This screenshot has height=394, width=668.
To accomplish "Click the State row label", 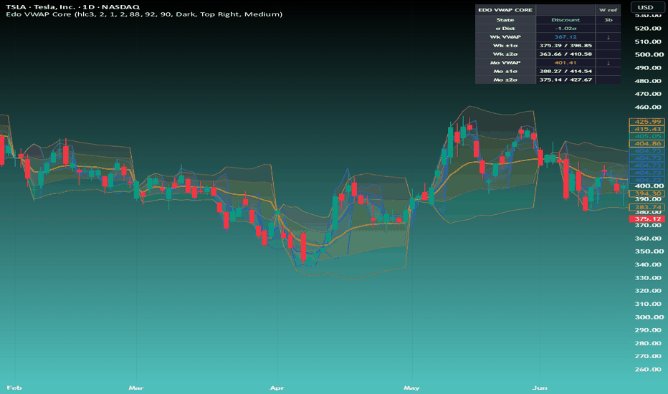I will 505,19.
